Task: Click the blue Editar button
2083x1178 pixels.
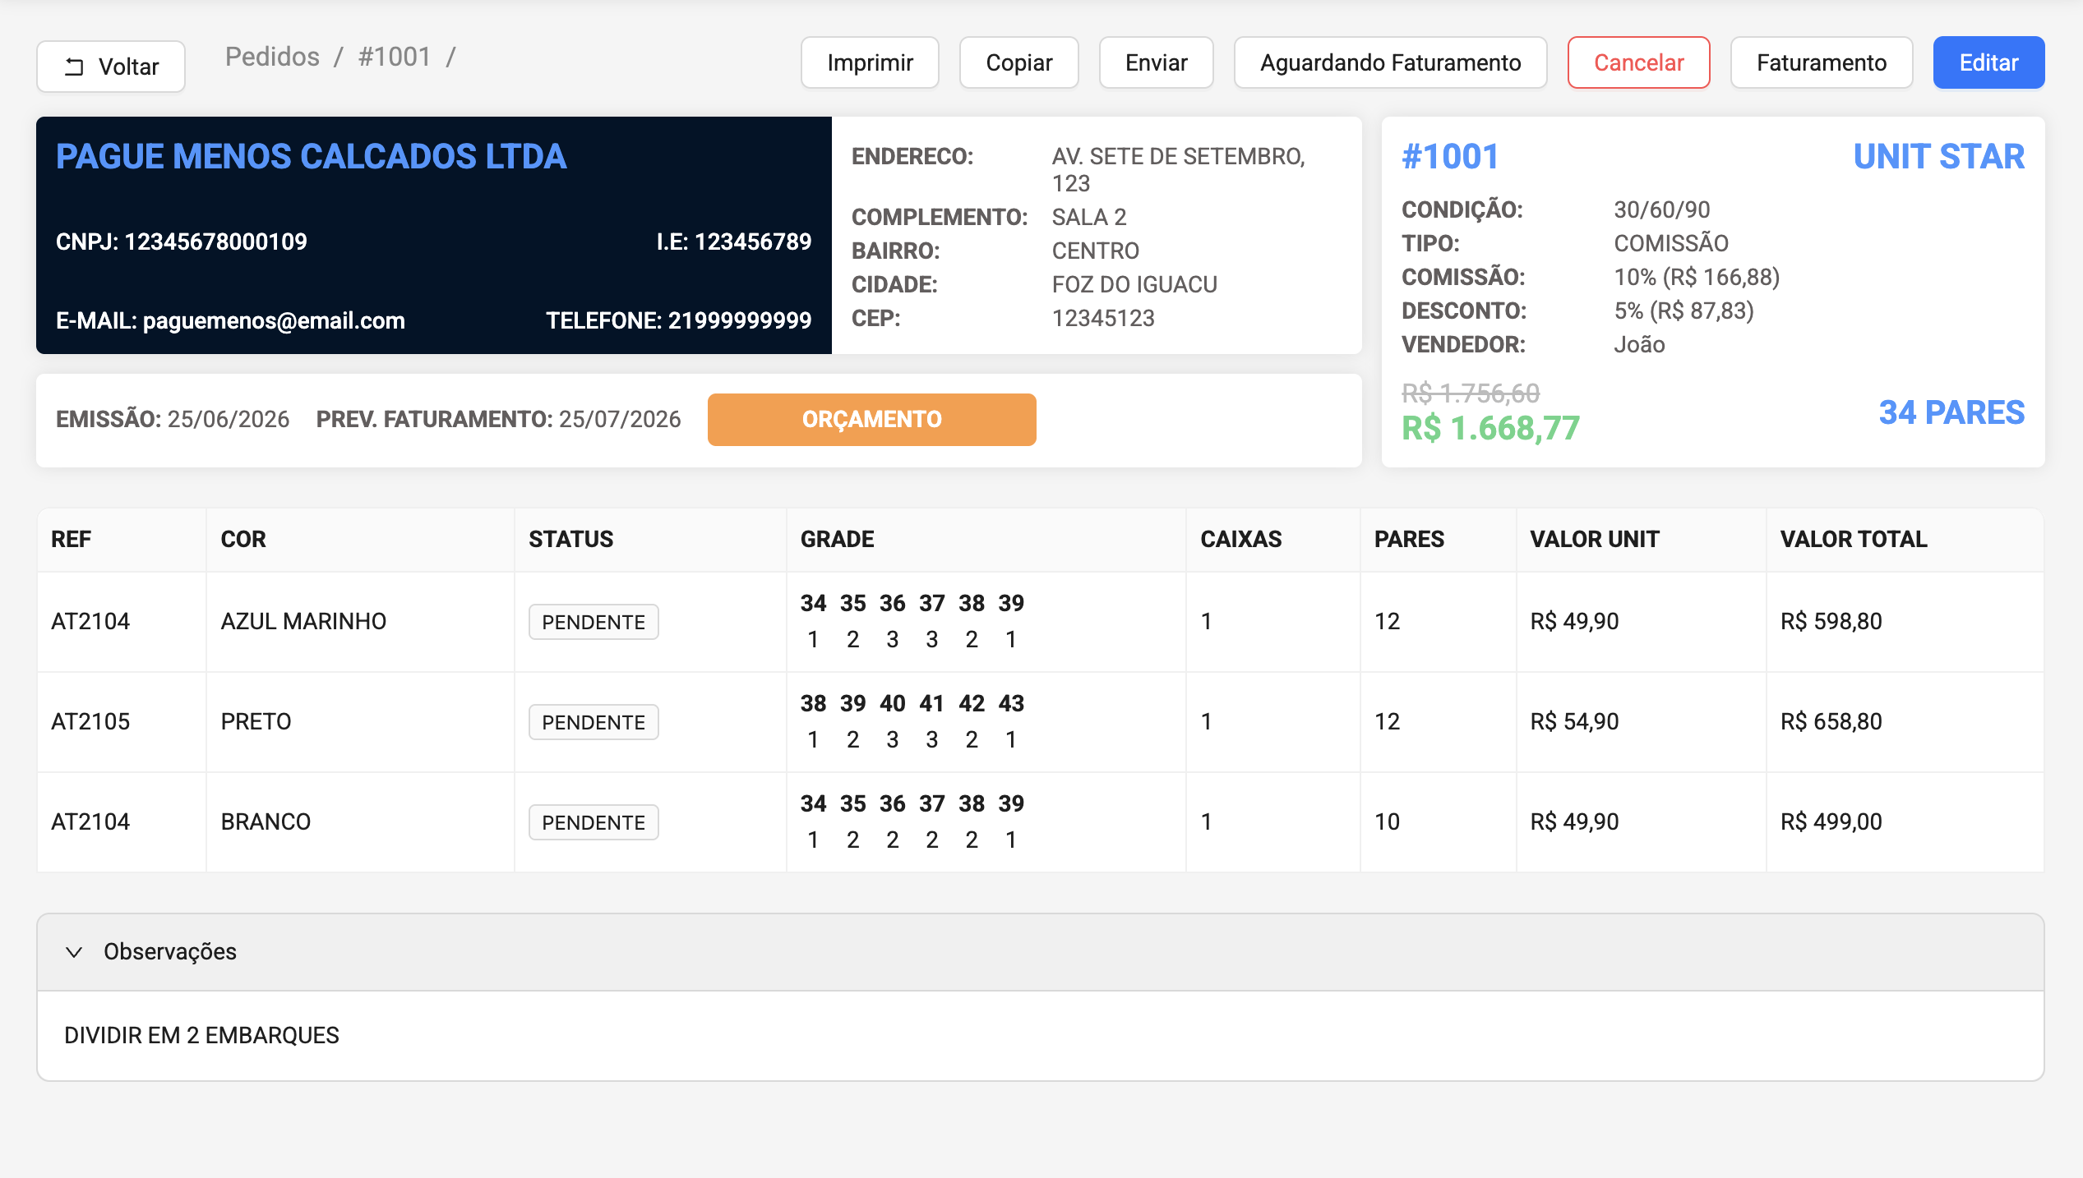Action: 1988,62
